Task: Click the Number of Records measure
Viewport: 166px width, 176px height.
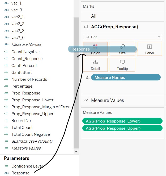Action: coord(29,79)
